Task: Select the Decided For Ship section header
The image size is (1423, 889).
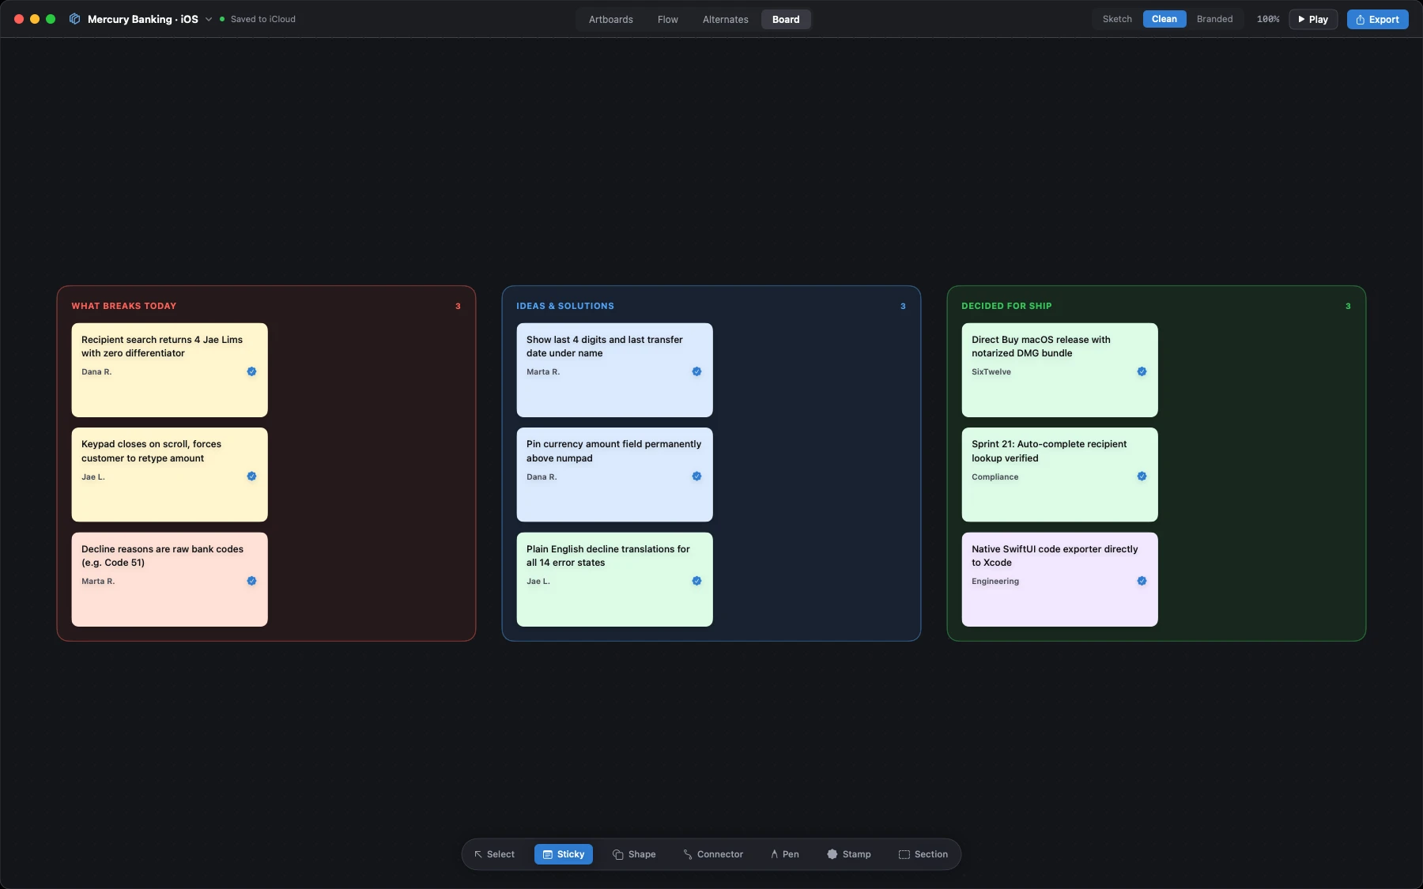Action: pos(1006,306)
